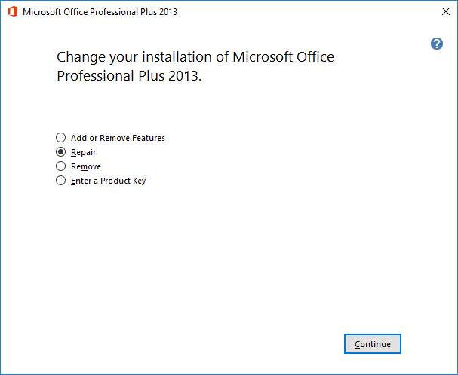
Task: Click the "Enter a Product Key" label text
Action: (x=108, y=181)
